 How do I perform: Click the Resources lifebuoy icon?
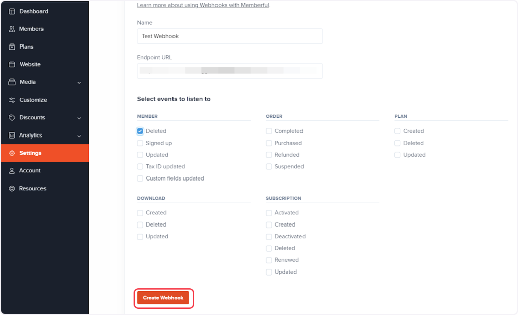(12, 188)
